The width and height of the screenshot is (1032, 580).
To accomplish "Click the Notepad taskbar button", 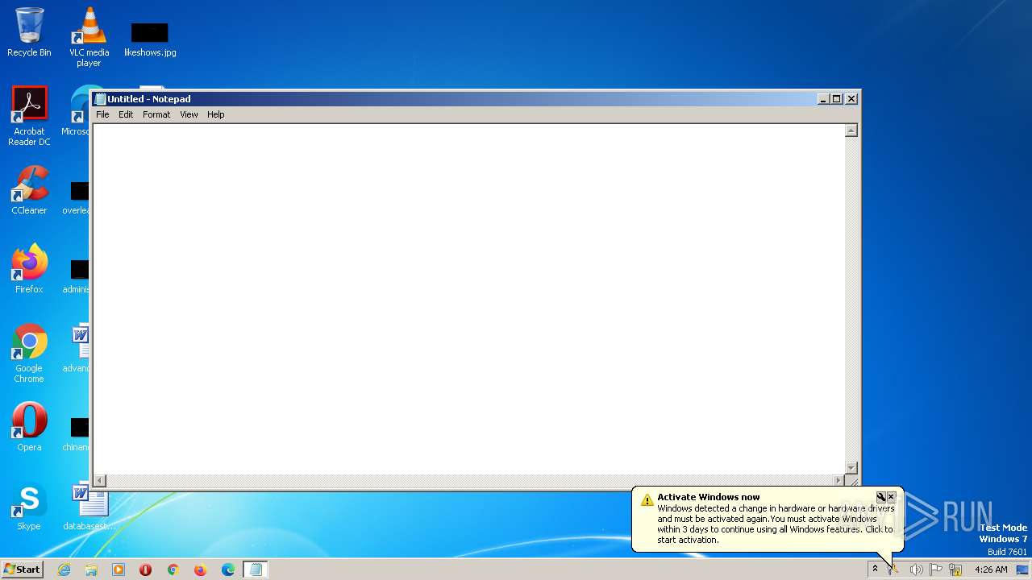I will pos(256,570).
